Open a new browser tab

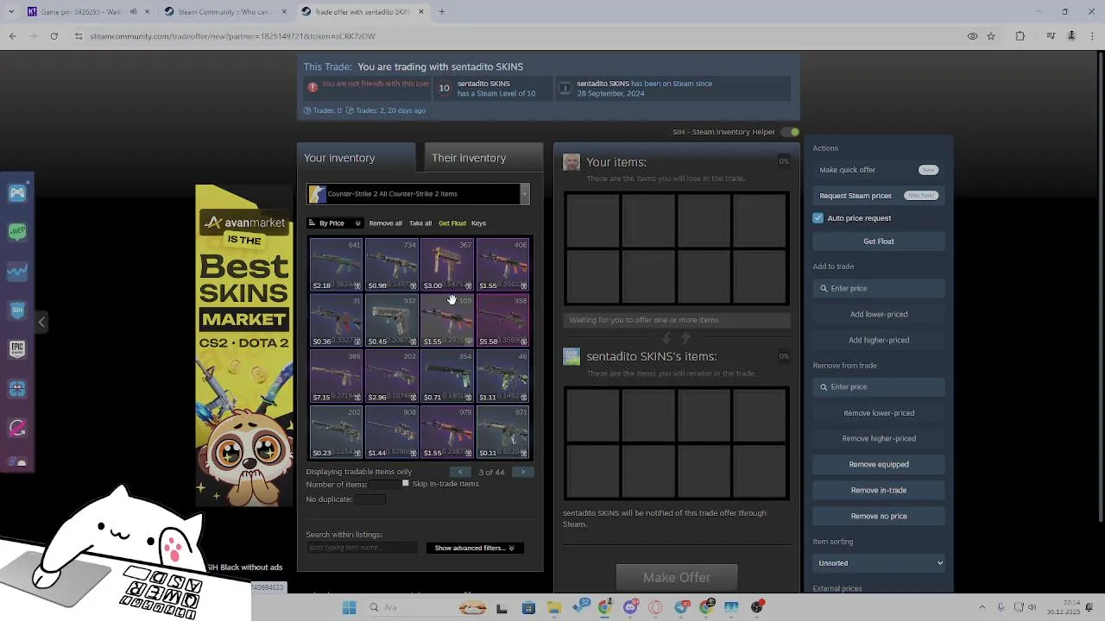(x=442, y=12)
